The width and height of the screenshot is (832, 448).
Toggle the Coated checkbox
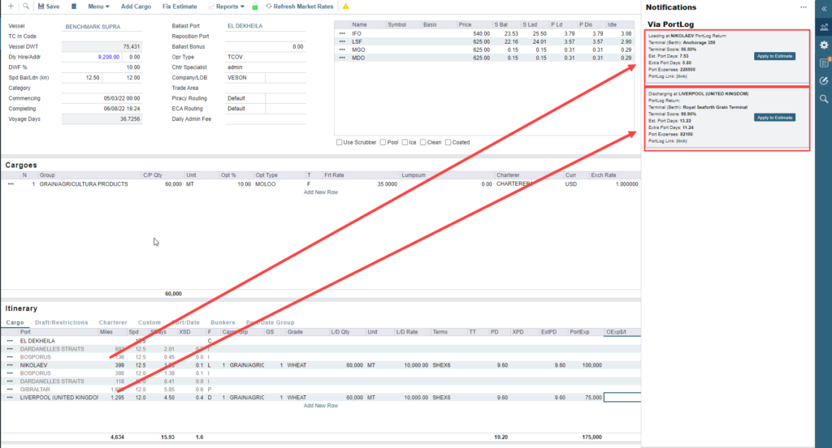[x=448, y=142]
